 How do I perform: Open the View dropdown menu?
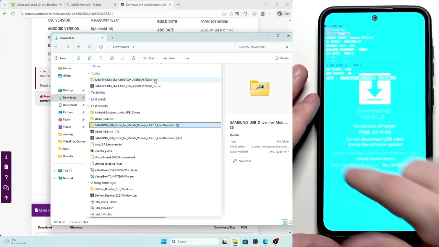[171, 58]
